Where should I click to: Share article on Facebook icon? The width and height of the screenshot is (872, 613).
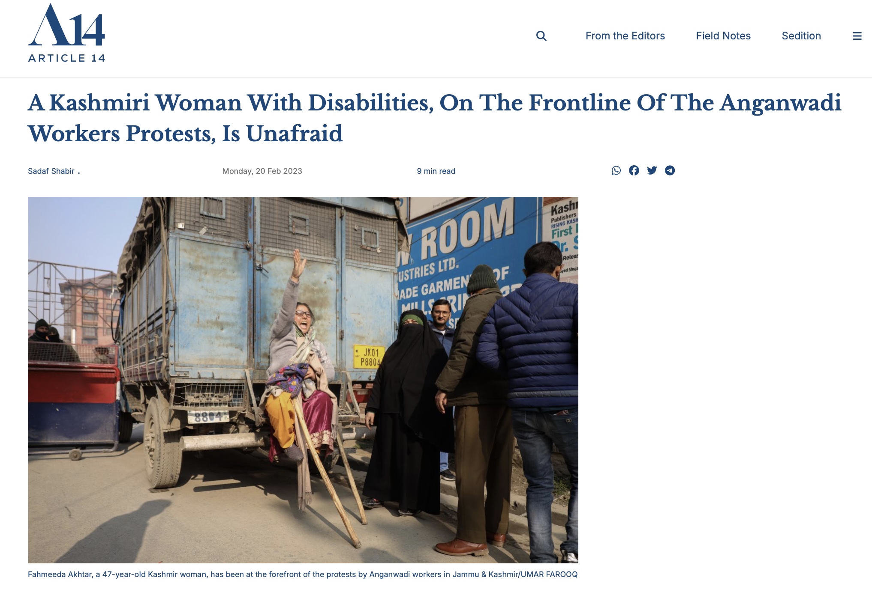click(x=634, y=170)
